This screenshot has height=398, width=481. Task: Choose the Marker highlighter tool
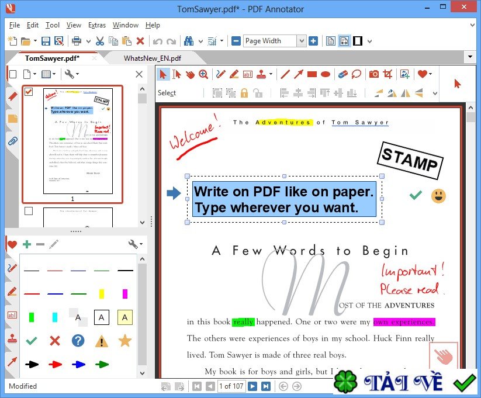234,74
